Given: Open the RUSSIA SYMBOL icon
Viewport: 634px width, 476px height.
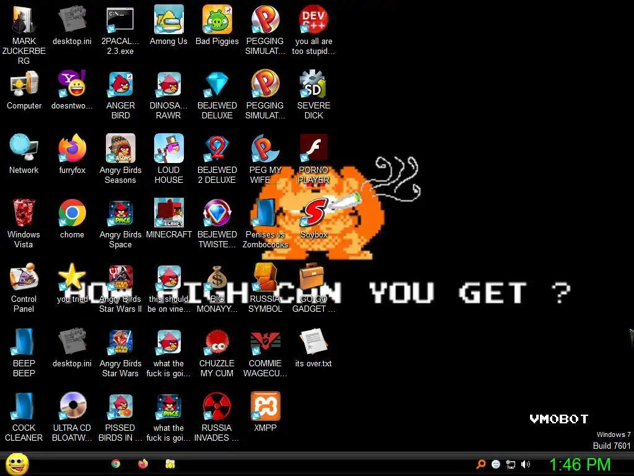Looking at the screenshot, I should (265, 277).
